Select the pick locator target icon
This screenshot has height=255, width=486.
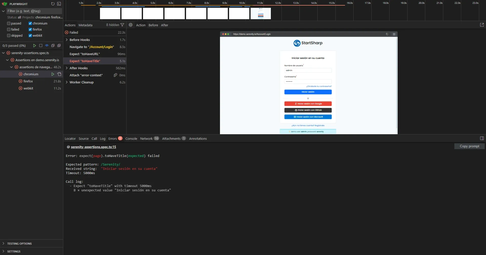(131, 25)
